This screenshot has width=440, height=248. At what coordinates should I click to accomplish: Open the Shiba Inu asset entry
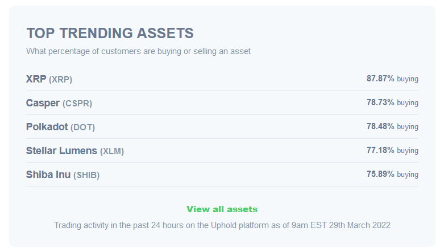(222, 175)
